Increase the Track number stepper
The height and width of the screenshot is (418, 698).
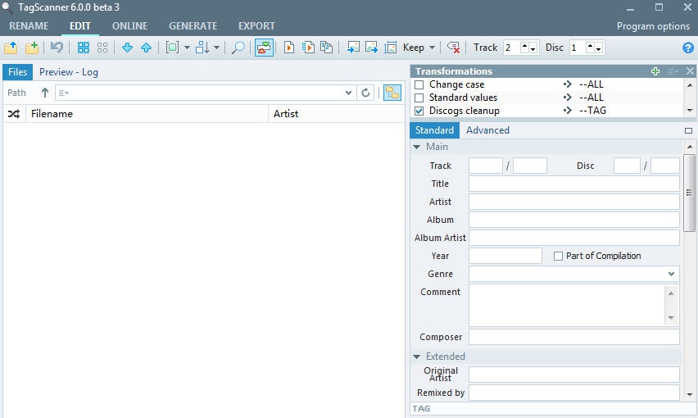[525, 45]
